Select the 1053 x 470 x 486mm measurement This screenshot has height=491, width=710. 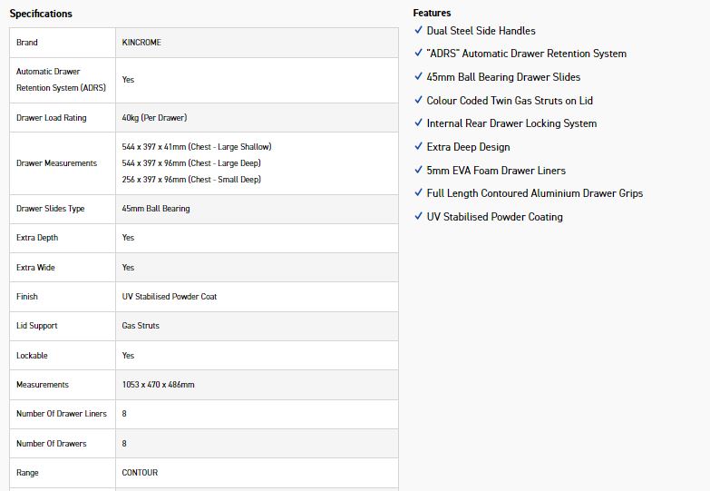click(x=158, y=385)
